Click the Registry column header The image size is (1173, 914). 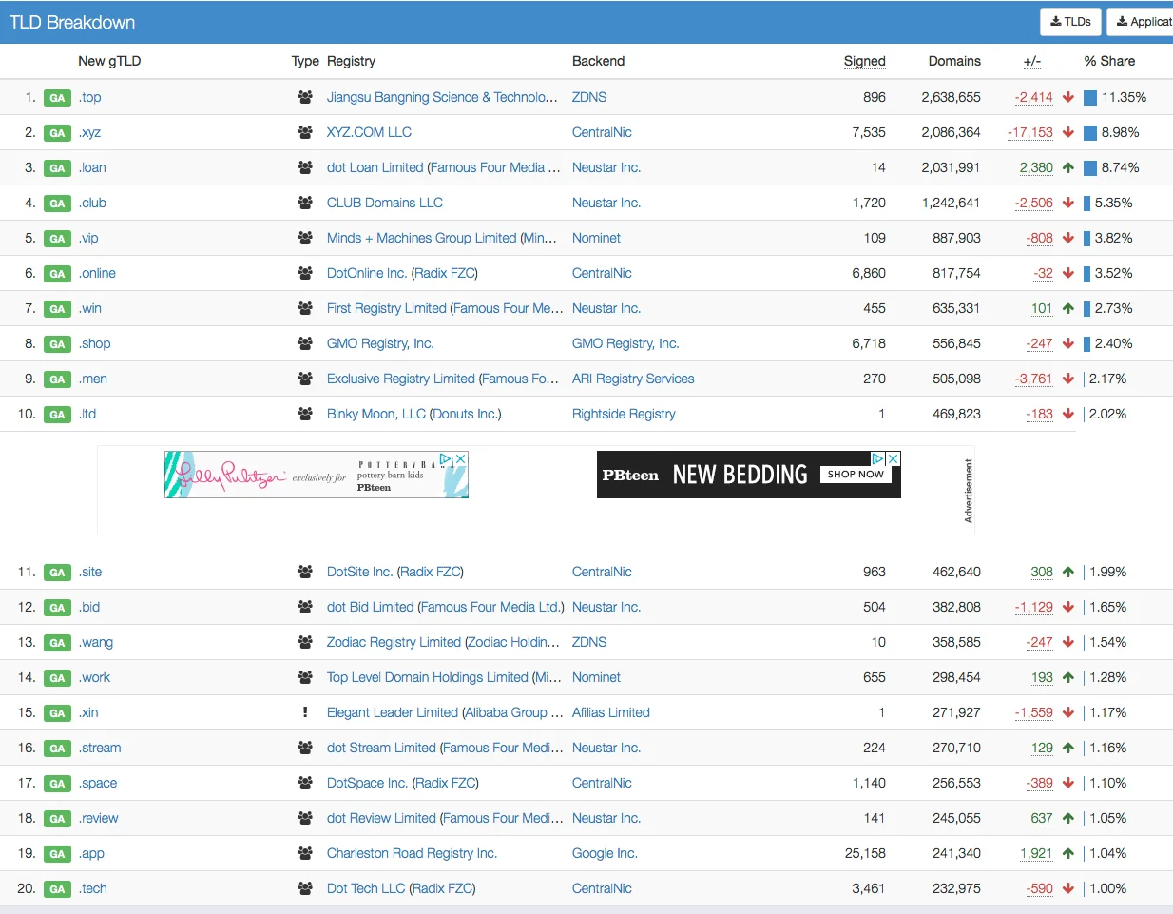pyautogui.click(x=351, y=61)
